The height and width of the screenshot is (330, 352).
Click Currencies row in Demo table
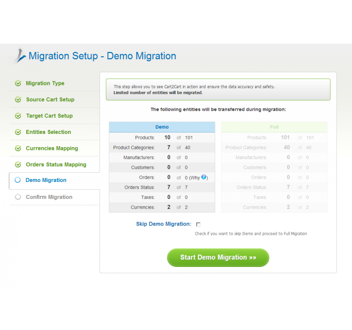coord(162,207)
